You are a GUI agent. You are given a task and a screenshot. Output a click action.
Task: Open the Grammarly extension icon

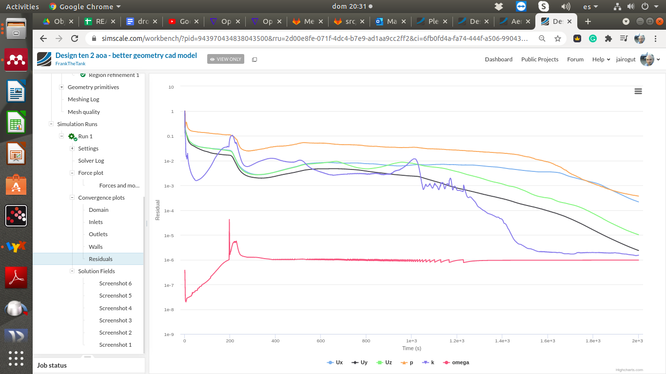click(593, 38)
